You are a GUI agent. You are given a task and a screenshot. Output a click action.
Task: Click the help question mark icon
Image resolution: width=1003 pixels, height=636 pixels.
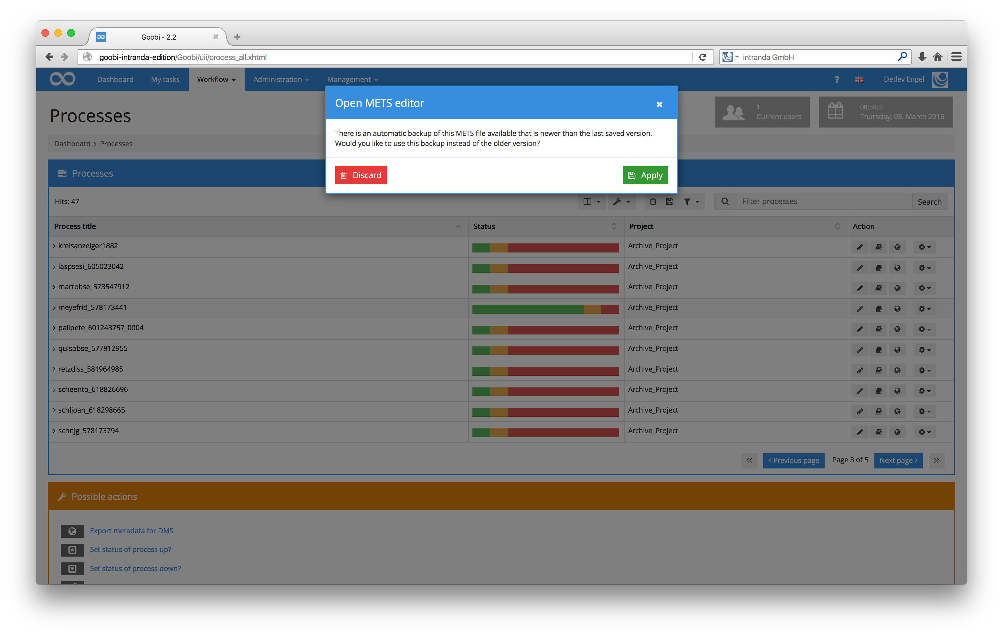click(837, 79)
